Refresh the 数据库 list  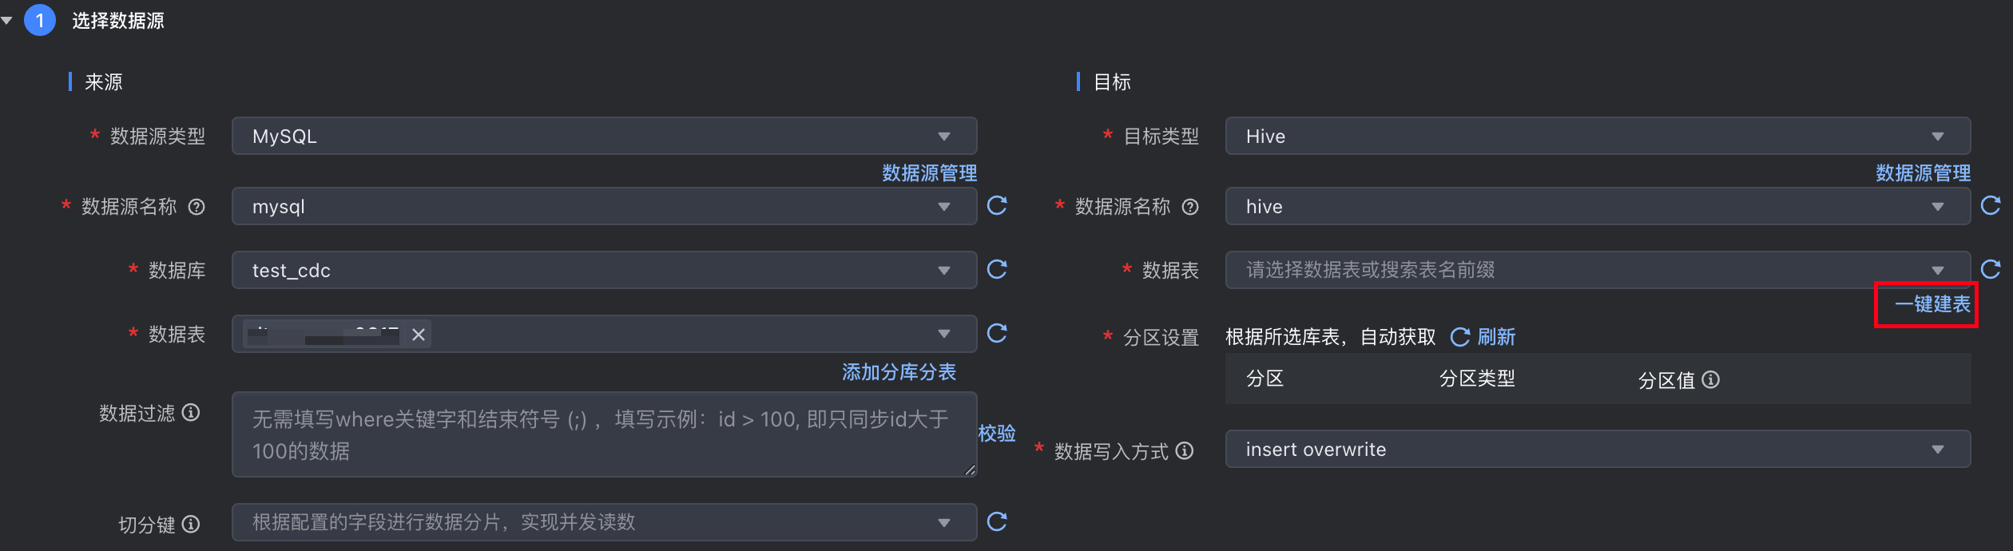[996, 270]
